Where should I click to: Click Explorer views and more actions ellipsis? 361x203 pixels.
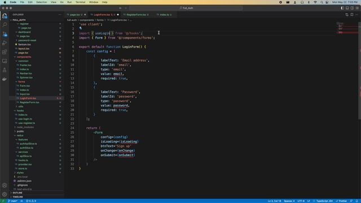pos(60,15)
